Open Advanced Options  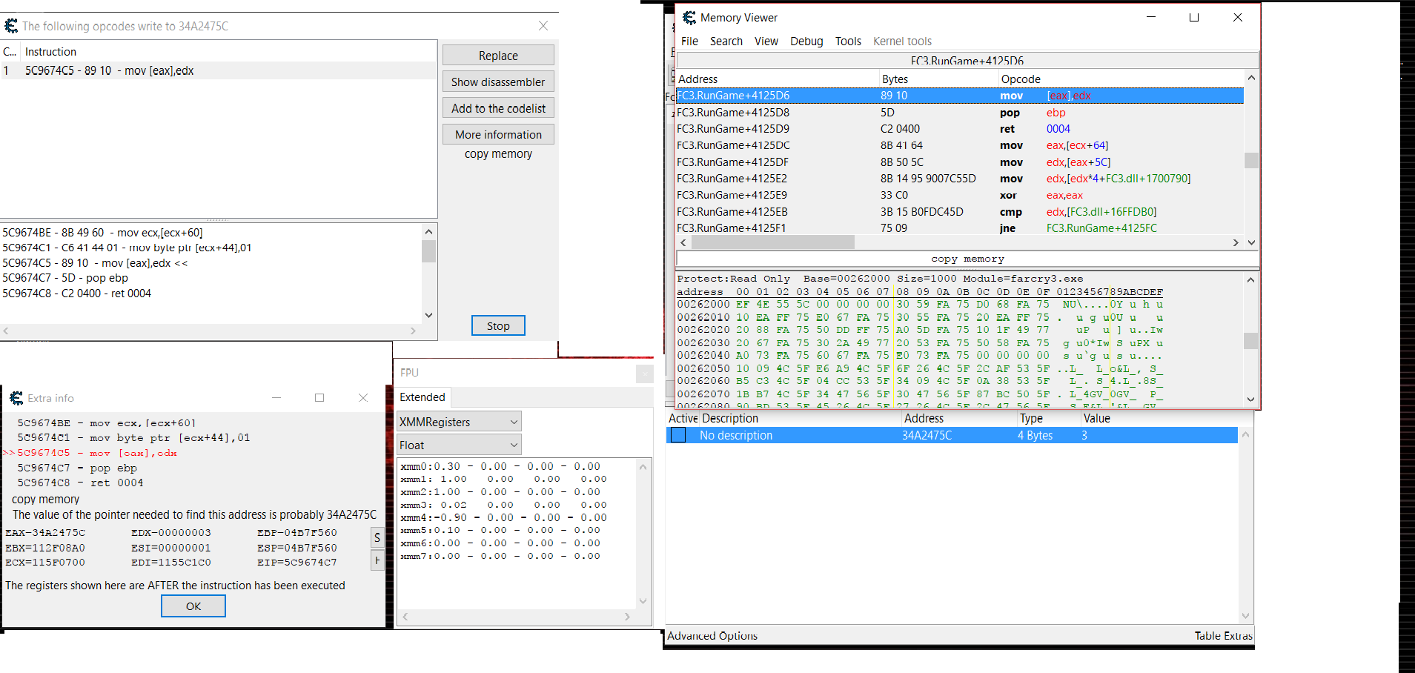point(712,635)
